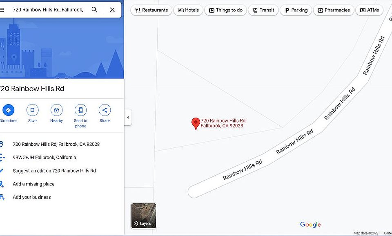392x236 pixels.
Task: Click the Google logo on the map
Action: pyautogui.click(x=310, y=225)
